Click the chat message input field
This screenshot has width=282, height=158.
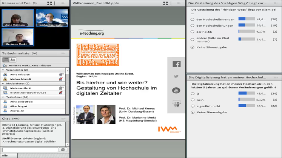[x=29, y=150]
